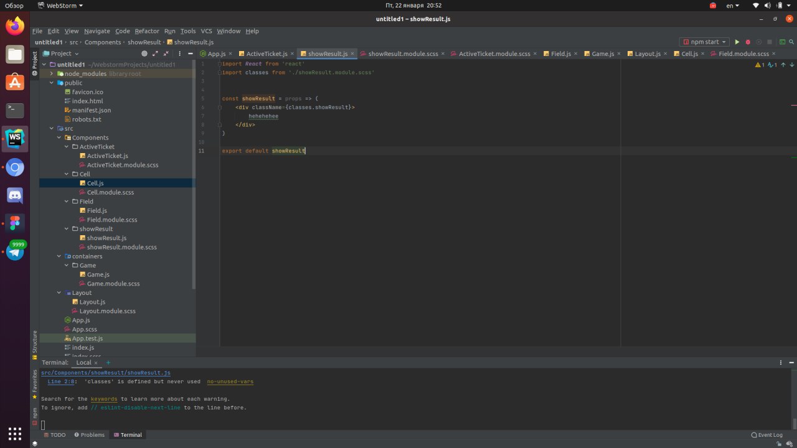797x448 pixels.
Task: Collapse the ActiveTicket folder
Action: (x=67, y=147)
